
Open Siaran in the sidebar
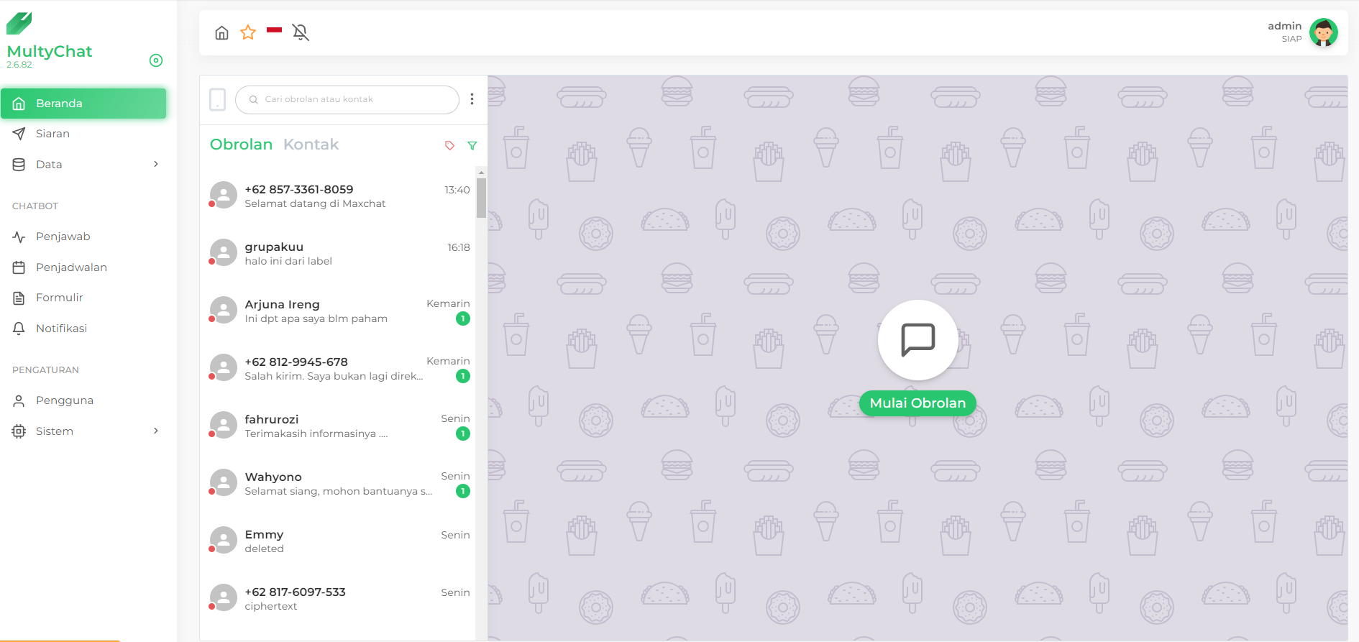(52, 134)
